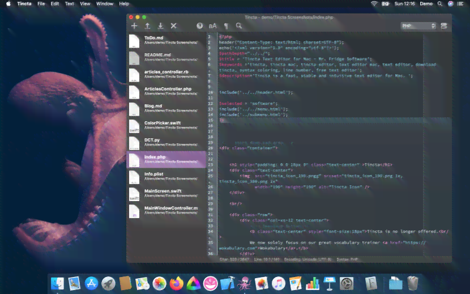The width and height of the screenshot is (470, 294).
Task: Click the Sun 12:16 clock
Action: pos(405,3)
